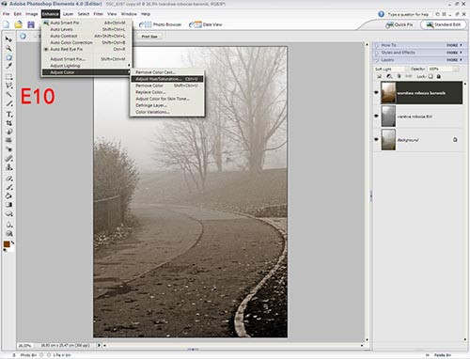Viewport: 470px width, 359px height.
Task: Toggle the lock all padlock
Action: coord(439,76)
